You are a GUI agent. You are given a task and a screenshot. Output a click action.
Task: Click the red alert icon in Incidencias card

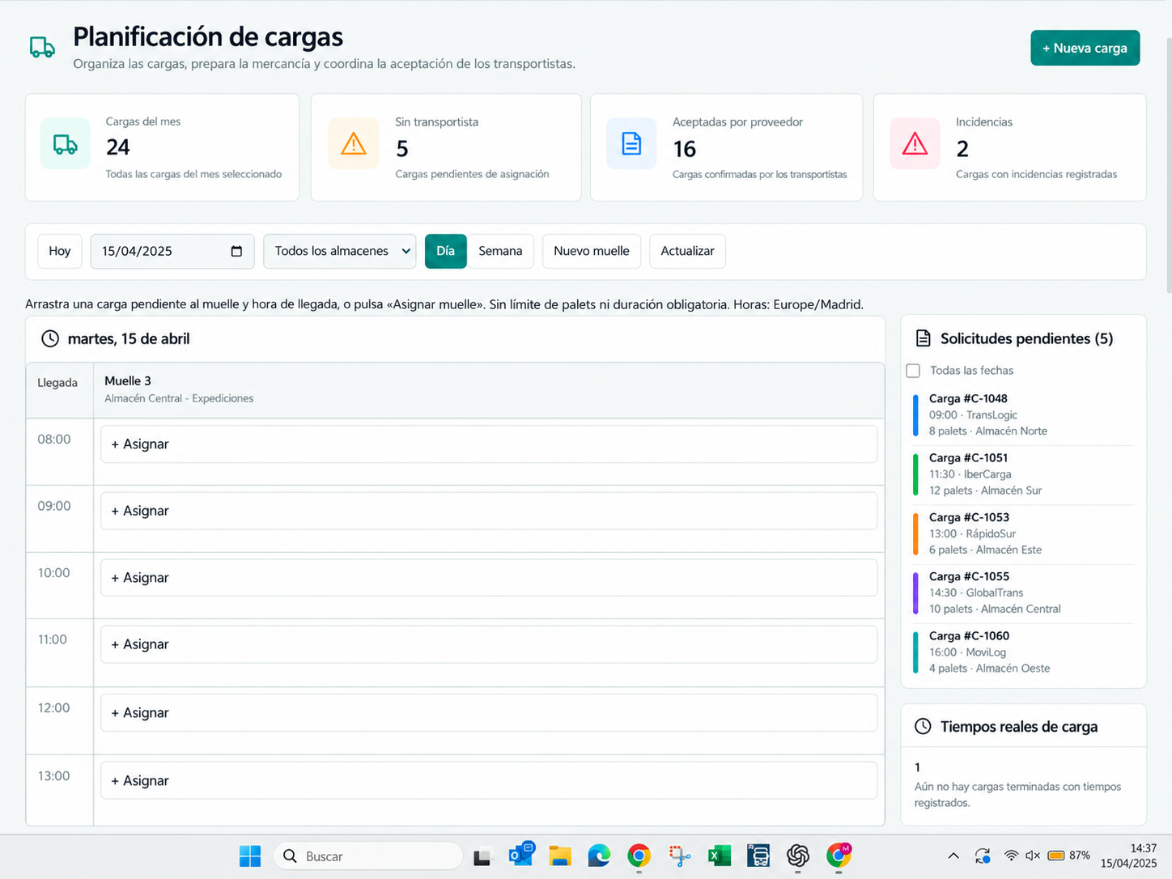pyautogui.click(x=915, y=144)
